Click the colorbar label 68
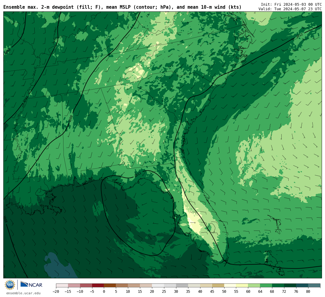Viewport: 325px width, 297px height. pyautogui.click(x=272, y=291)
